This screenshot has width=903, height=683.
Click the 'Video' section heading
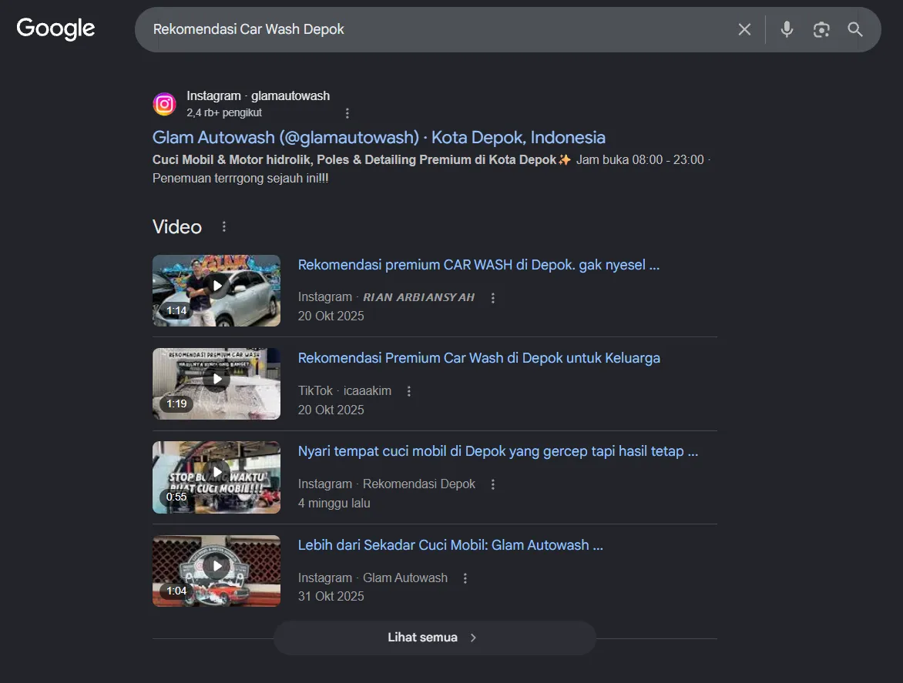pyautogui.click(x=176, y=226)
